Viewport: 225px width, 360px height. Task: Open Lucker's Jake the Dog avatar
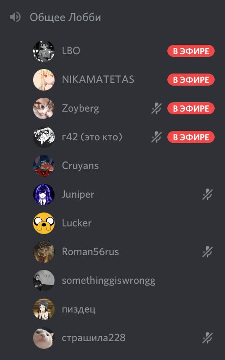click(x=44, y=223)
